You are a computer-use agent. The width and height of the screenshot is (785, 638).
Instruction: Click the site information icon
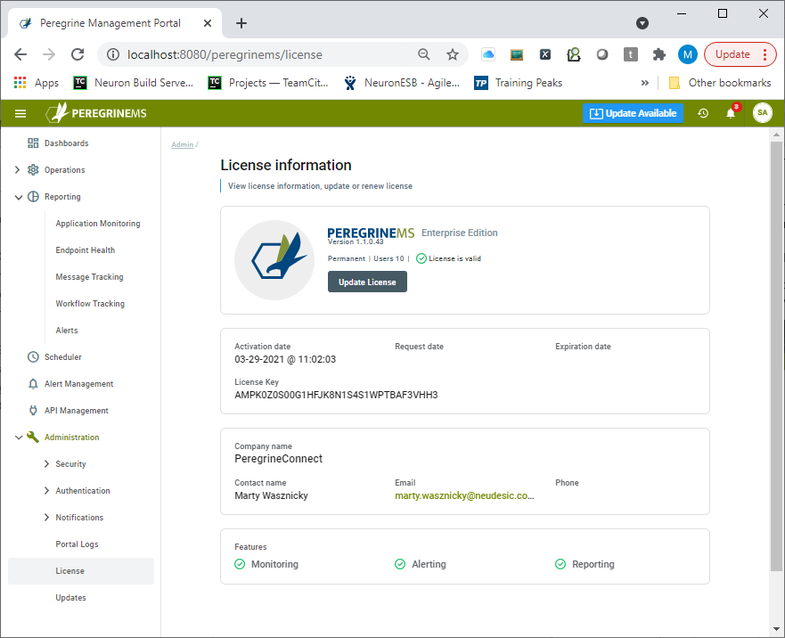(x=113, y=54)
